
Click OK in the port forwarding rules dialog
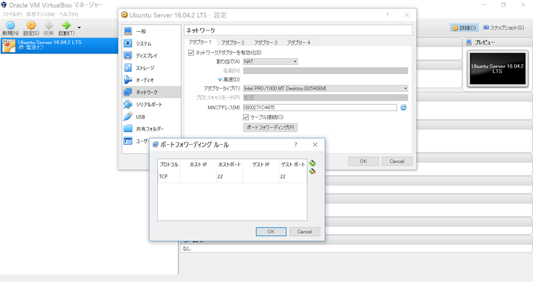point(271,232)
